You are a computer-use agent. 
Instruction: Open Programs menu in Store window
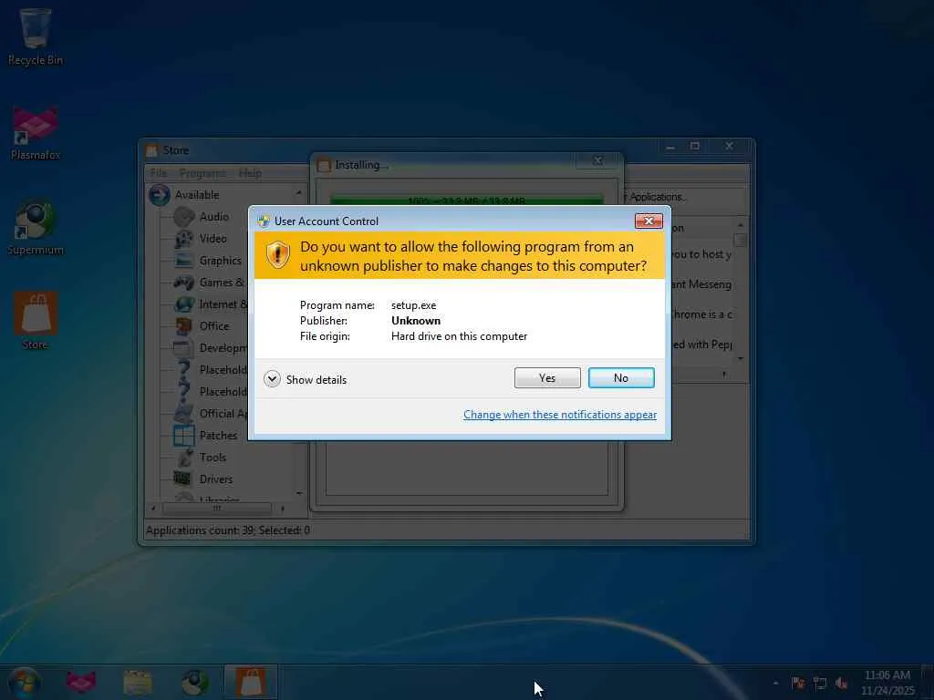coord(202,173)
